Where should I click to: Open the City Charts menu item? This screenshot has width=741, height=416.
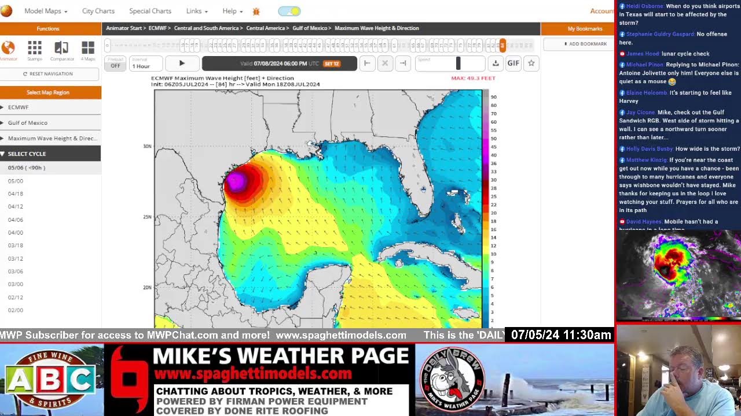(x=98, y=11)
